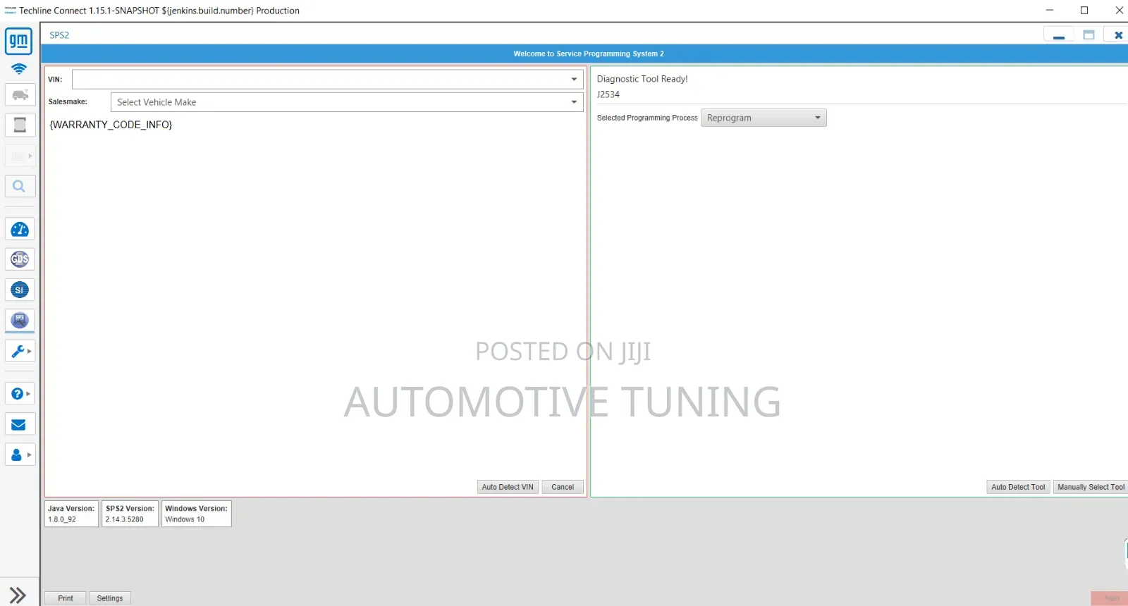Viewport: 1128px width, 606px height.
Task: Click the J2534 tool label
Action: [x=608, y=94]
